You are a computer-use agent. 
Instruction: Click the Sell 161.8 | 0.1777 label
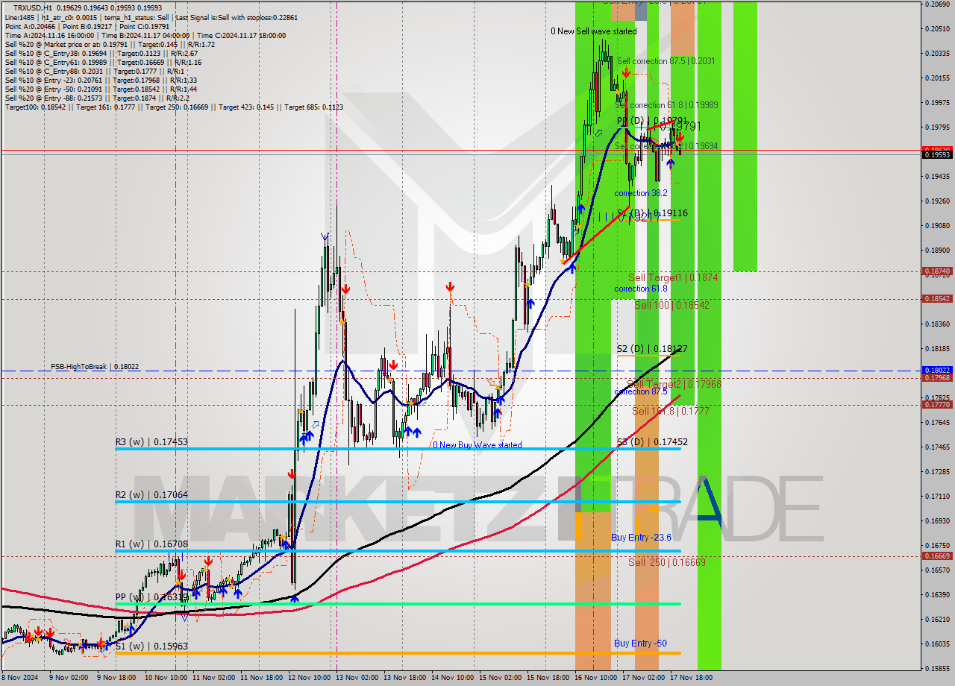pos(671,411)
